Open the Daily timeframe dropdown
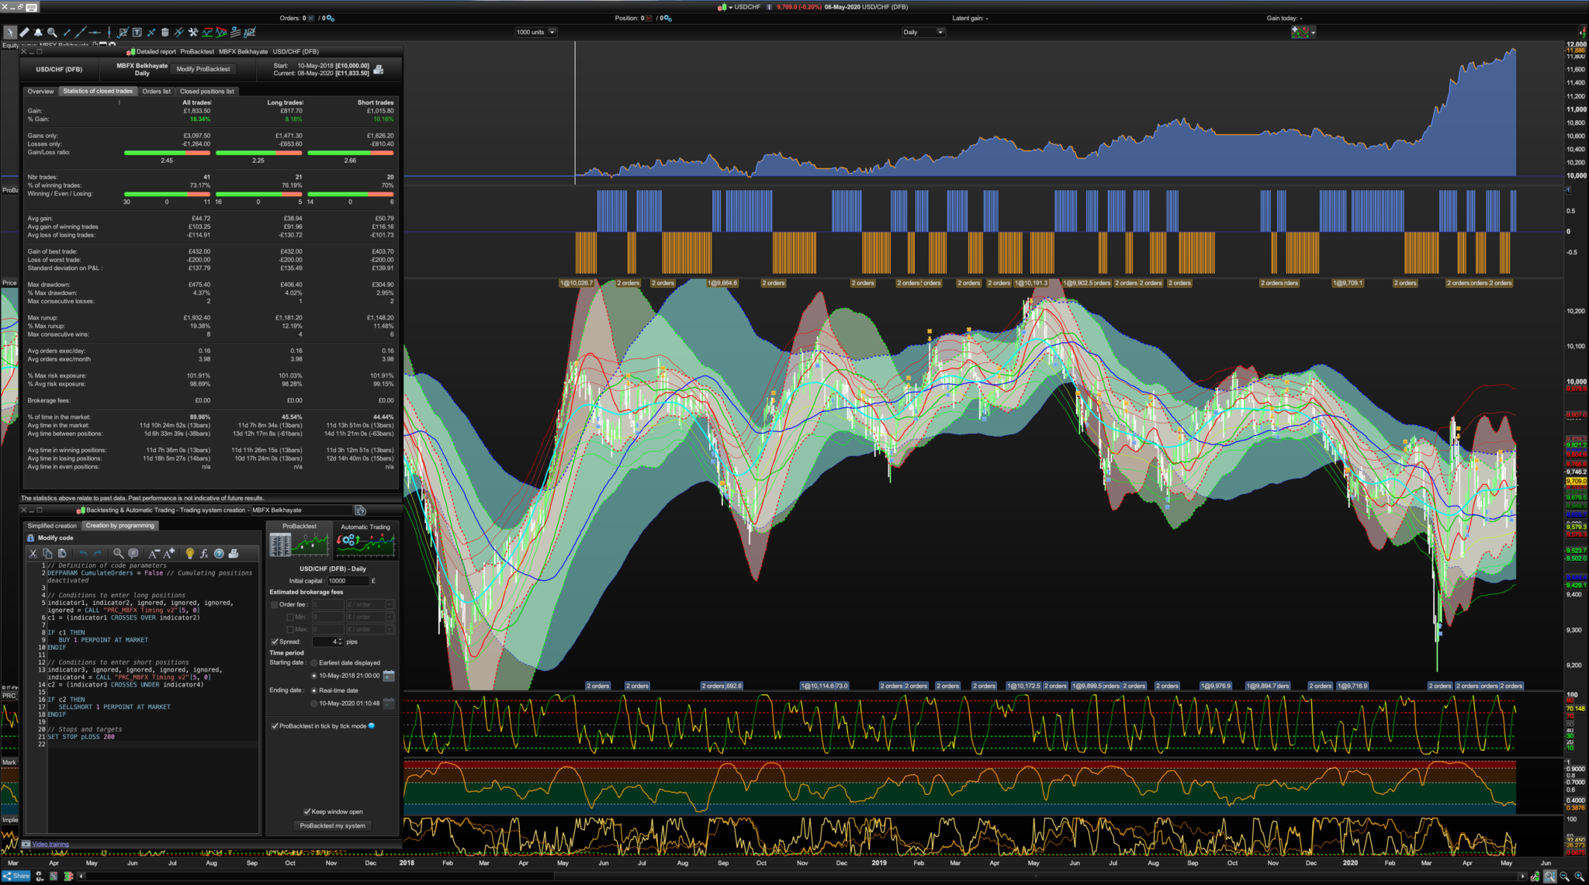This screenshot has width=1589, height=885. 923,33
